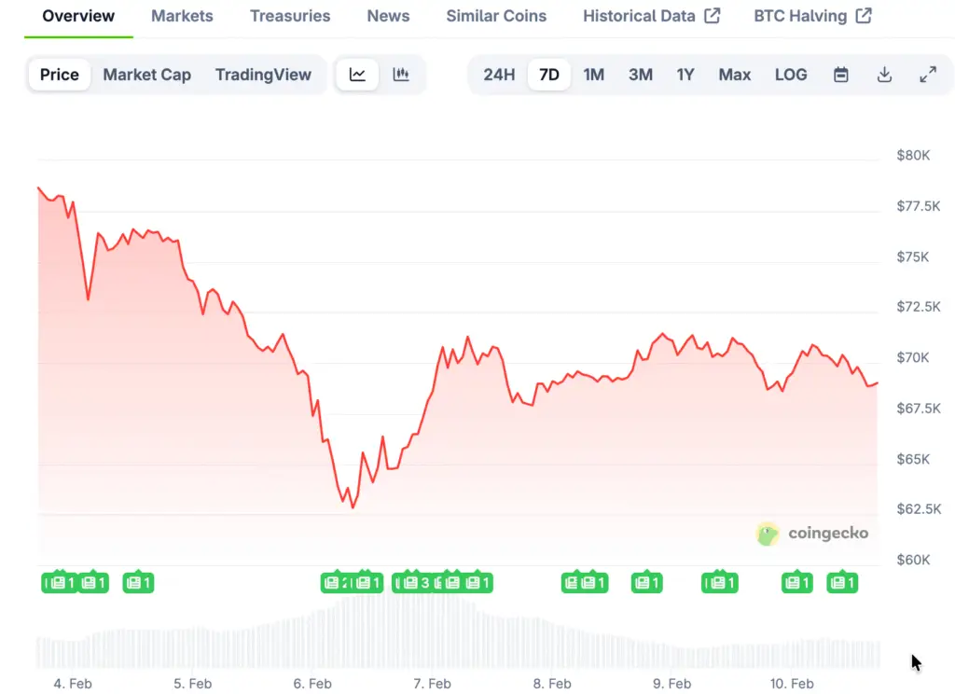The image size is (955, 694).
Task: Select the Price chart mode
Action: click(x=60, y=75)
